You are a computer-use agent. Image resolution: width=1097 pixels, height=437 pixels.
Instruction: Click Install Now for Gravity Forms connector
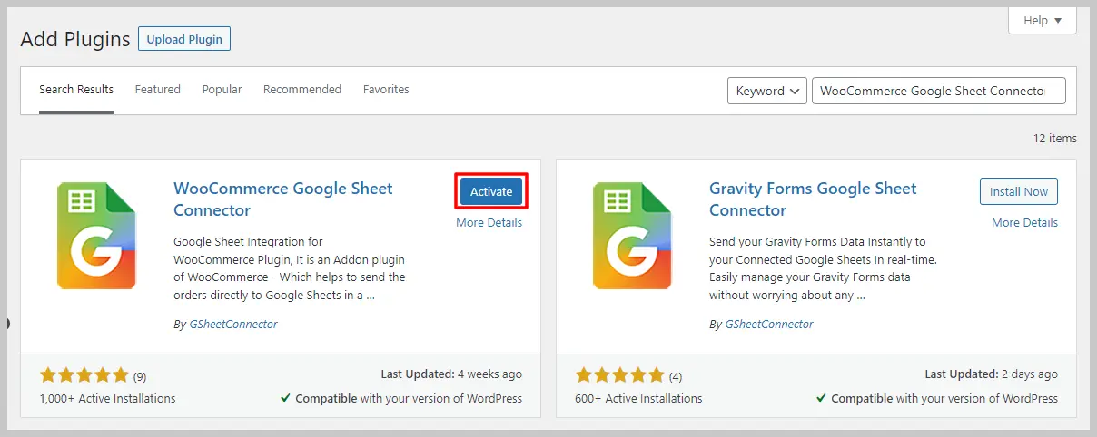[1019, 191]
